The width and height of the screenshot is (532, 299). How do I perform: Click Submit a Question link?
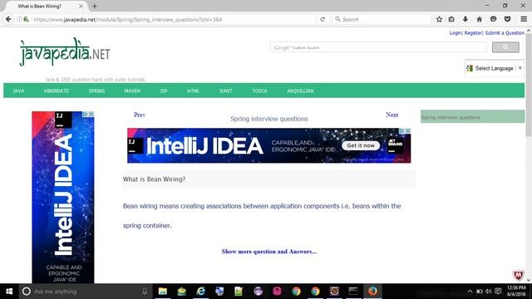coord(505,33)
